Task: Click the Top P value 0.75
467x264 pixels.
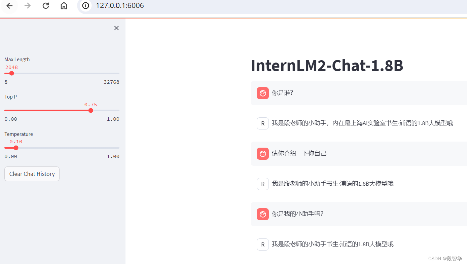Action: click(91, 105)
